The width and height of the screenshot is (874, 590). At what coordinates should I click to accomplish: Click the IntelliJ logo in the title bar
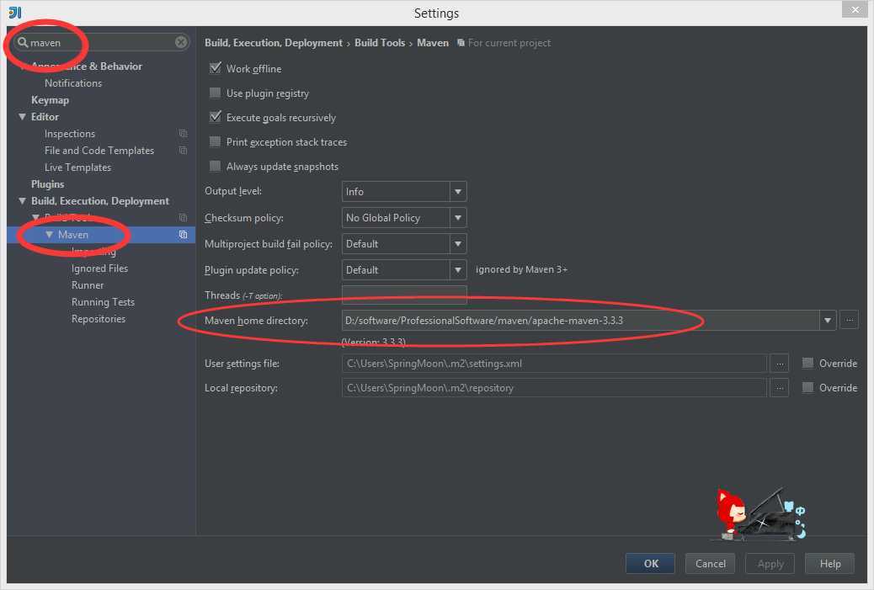pos(15,13)
